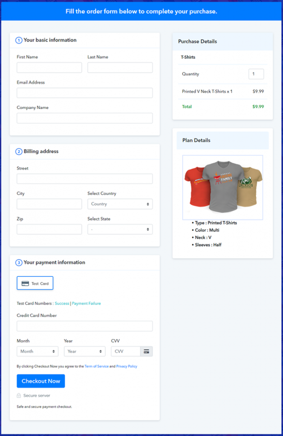Open the expiry Year dropdown
The width and height of the screenshot is (283, 436).
[84, 351]
